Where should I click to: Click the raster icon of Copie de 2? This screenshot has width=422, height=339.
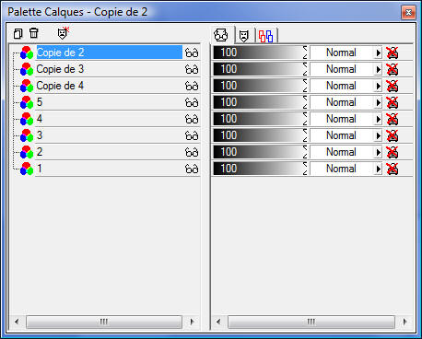tap(27, 53)
